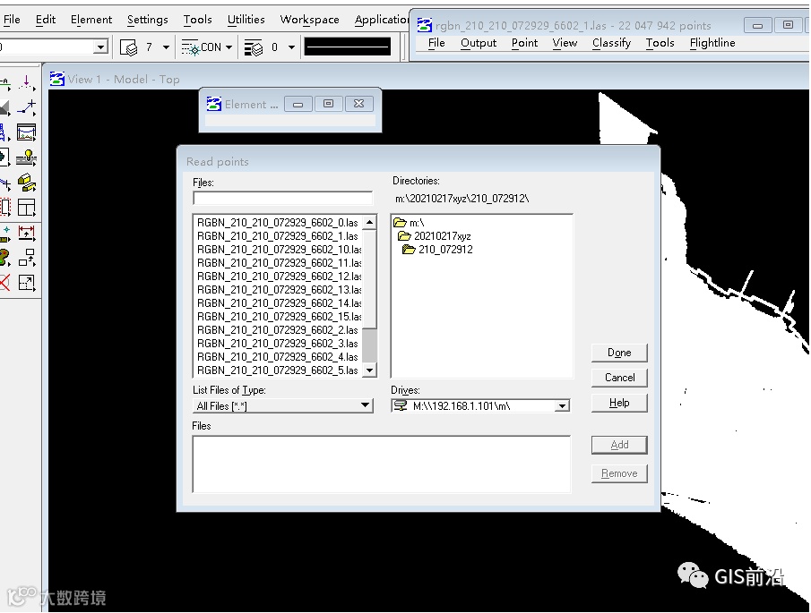811x613 pixels.
Task: Select RGBN_210_210_072929_6602_0.las in list
Action: tap(278, 223)
